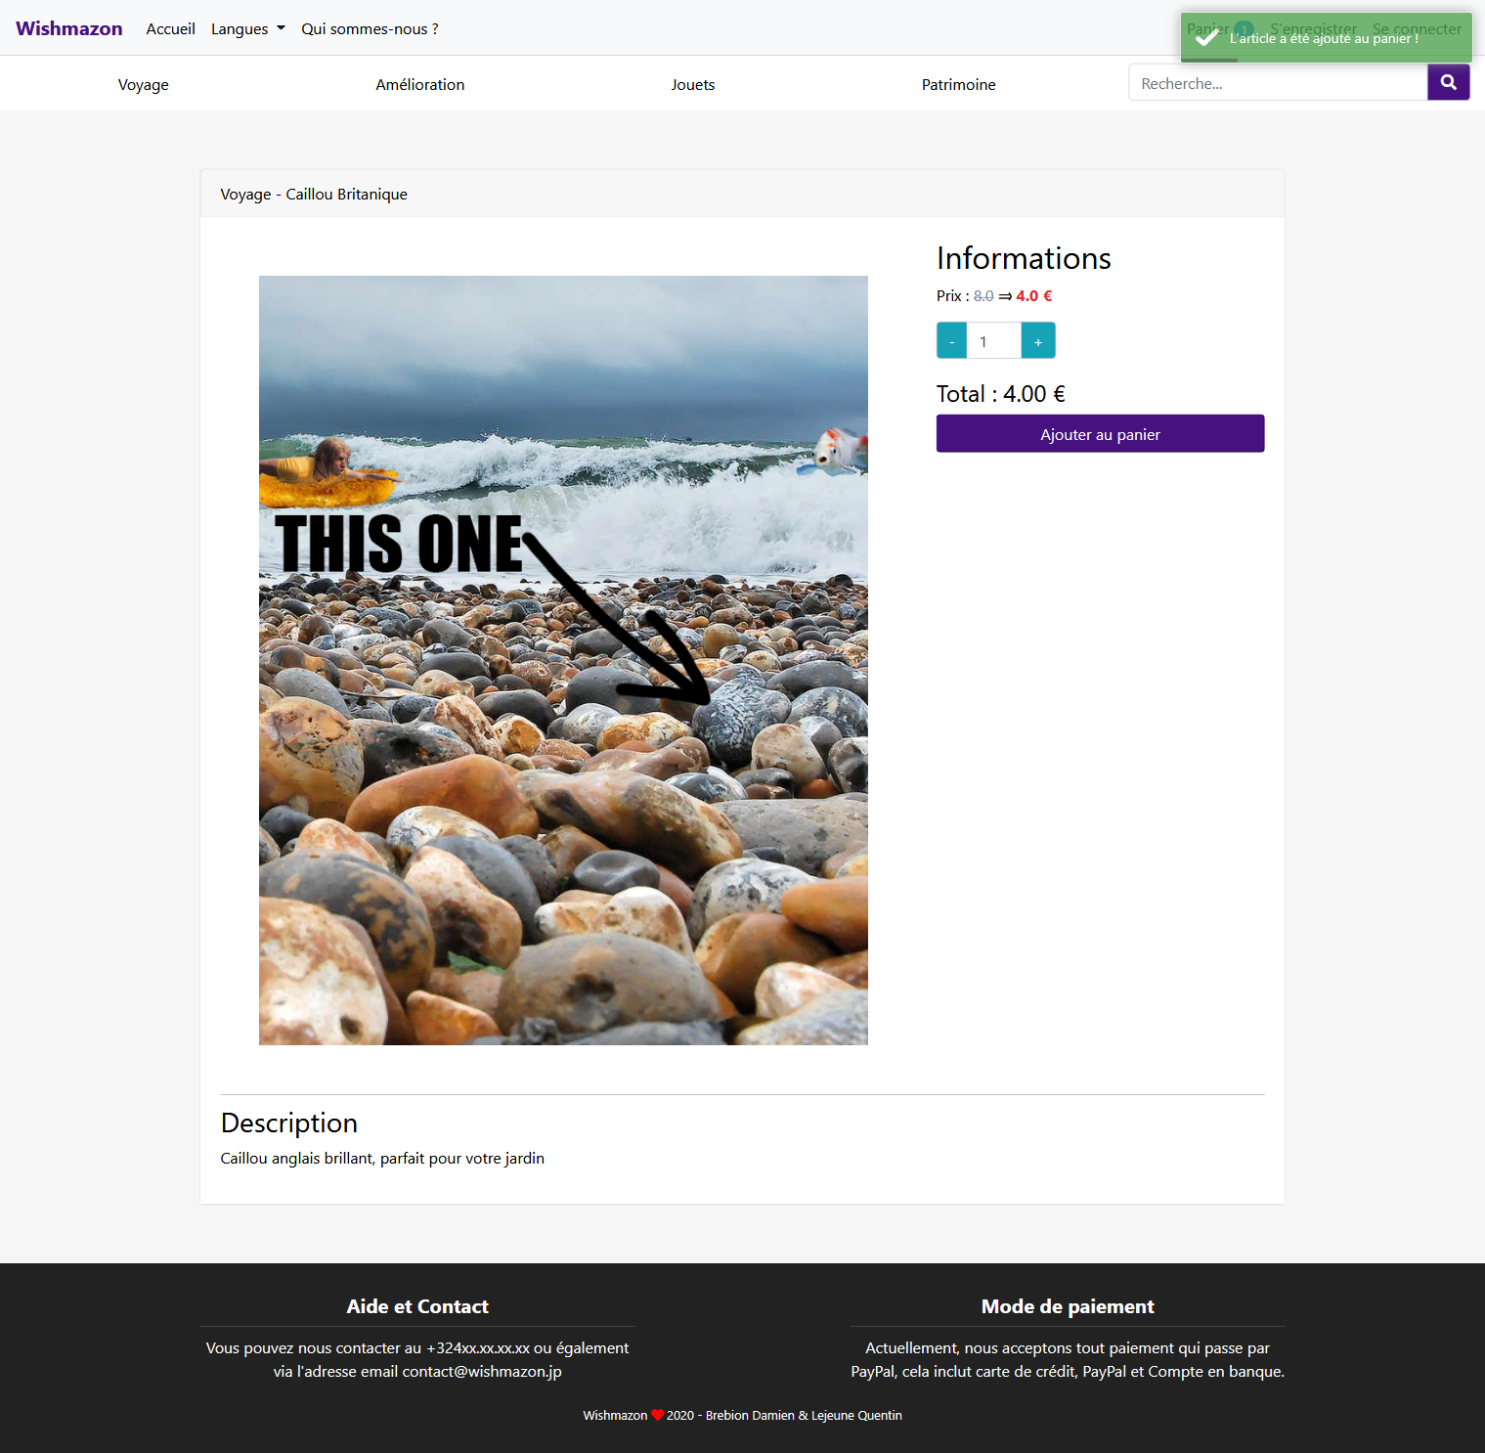This screenshot has width=1485, height=1453.
Task: Decrease quantity with minus button
Action: 951,341
